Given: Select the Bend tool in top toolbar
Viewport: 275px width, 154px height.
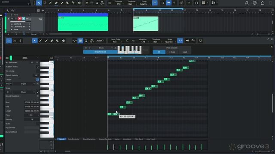Looking at the screenshot, I should pyautogui.click(x=73, y=3).
